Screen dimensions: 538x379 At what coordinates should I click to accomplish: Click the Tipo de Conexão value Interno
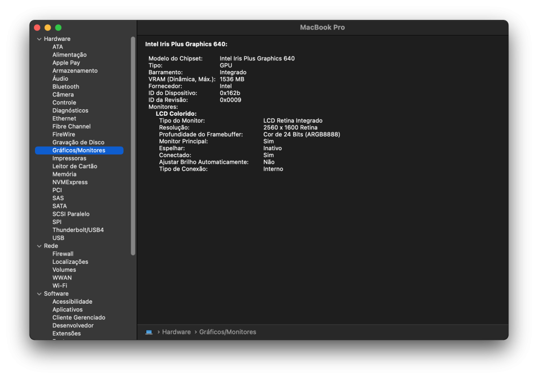click(x=273, y=169)
